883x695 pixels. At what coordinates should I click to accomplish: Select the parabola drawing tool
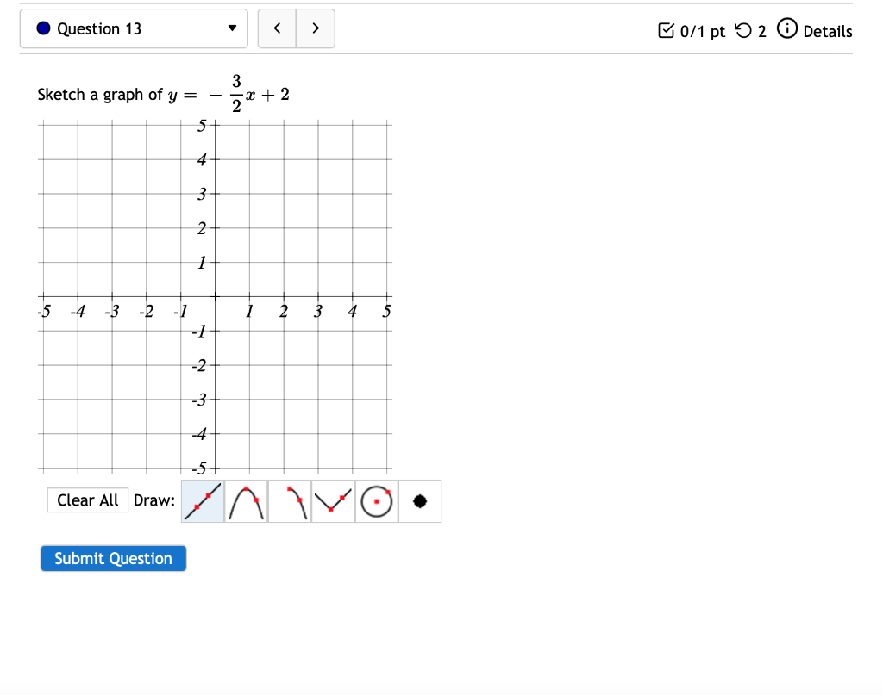click(246, 500)
